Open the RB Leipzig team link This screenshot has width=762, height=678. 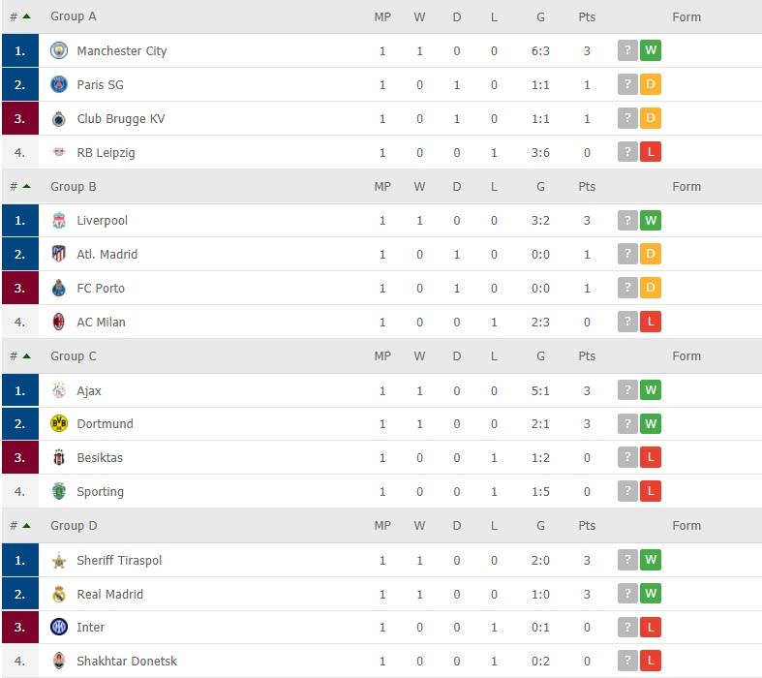pos(106,152)
